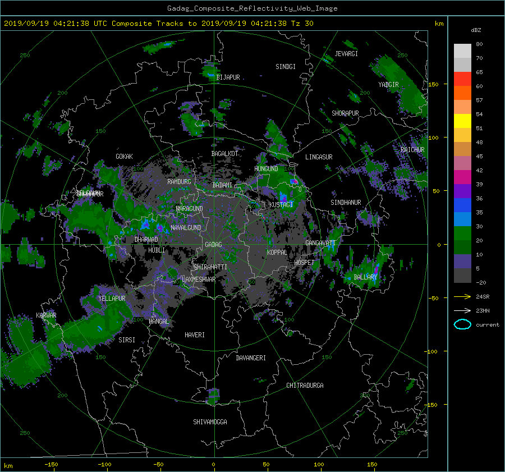Click the SHORAPUR city label
Screen dimensions: 505x472
[x=345, y=113]
